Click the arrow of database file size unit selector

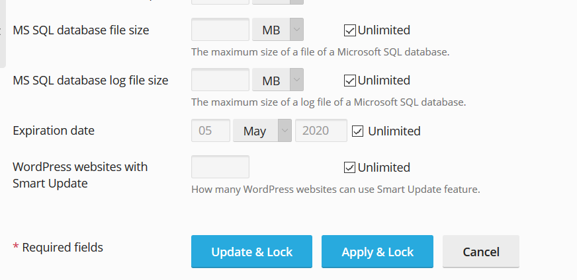pos(296,30)
